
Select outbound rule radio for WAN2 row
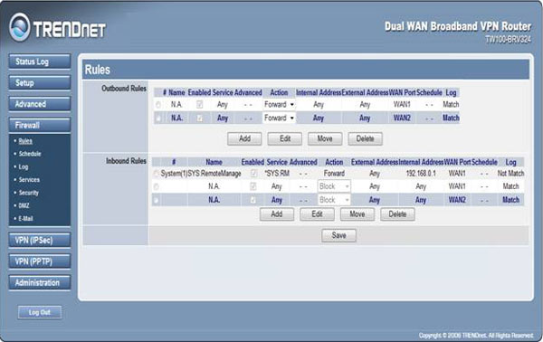click(x=158, y=118)
